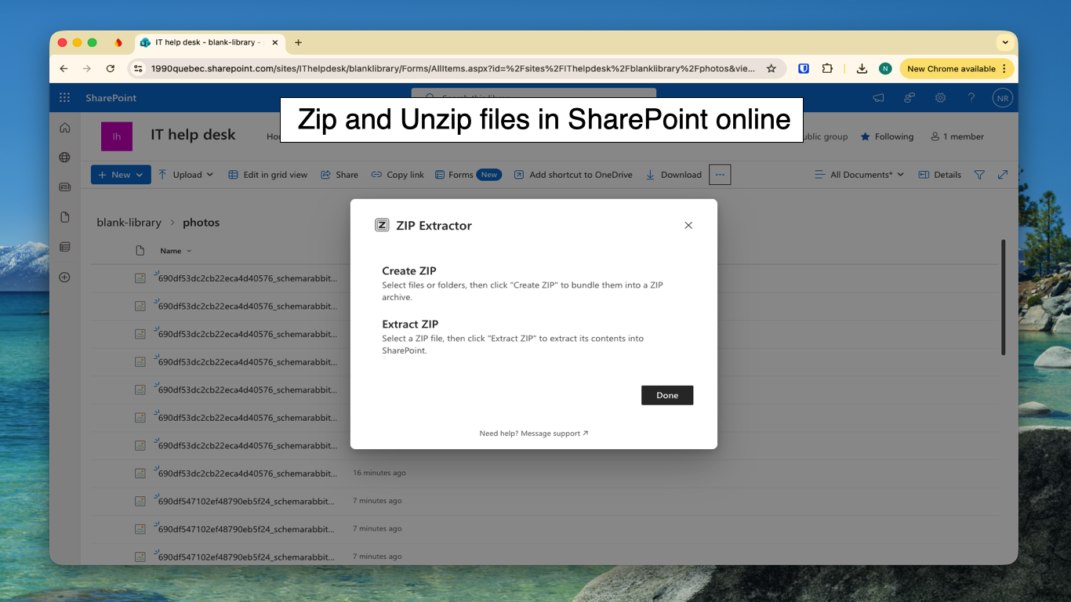
Task: Open the Forms menu in the toolbar
Action: click(462, 174)
